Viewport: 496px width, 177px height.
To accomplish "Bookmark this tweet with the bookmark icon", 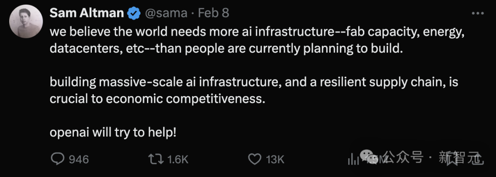I will pyautogui.click(x=453, y=159).
